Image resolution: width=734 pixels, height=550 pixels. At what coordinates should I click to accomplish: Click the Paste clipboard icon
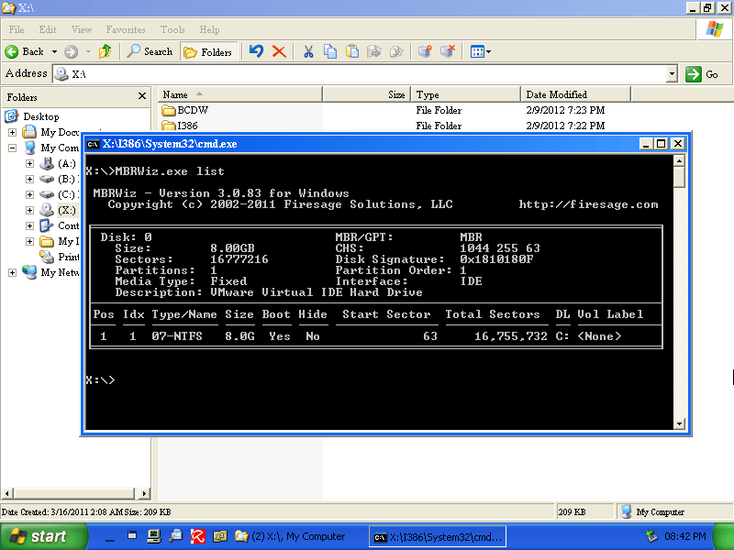352,51
